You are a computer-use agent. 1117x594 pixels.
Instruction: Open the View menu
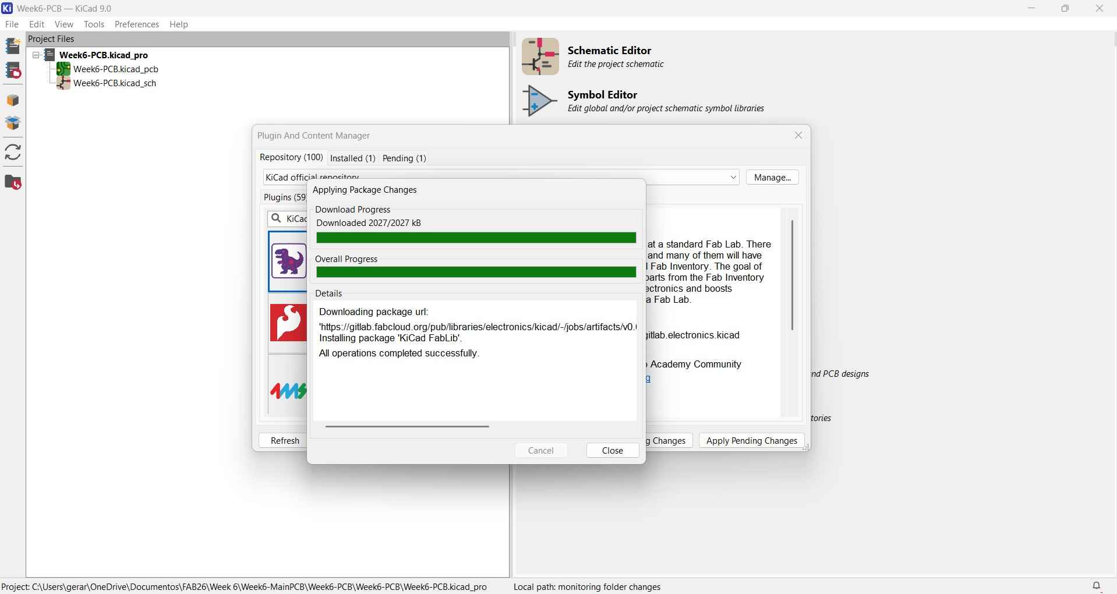click(64, 24)
